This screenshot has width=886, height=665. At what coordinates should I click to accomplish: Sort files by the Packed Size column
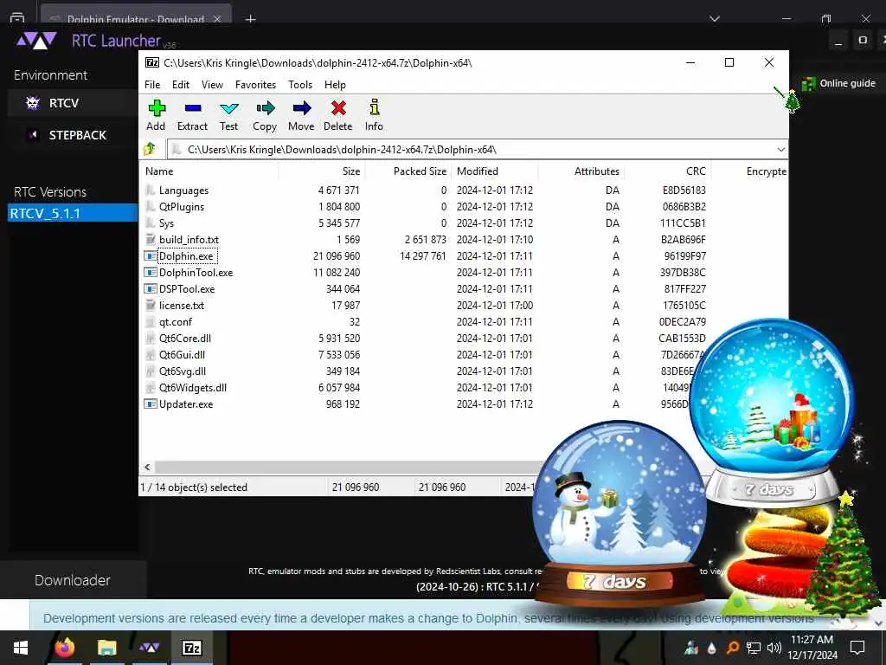pyautogui.click(x=408, y=171)
